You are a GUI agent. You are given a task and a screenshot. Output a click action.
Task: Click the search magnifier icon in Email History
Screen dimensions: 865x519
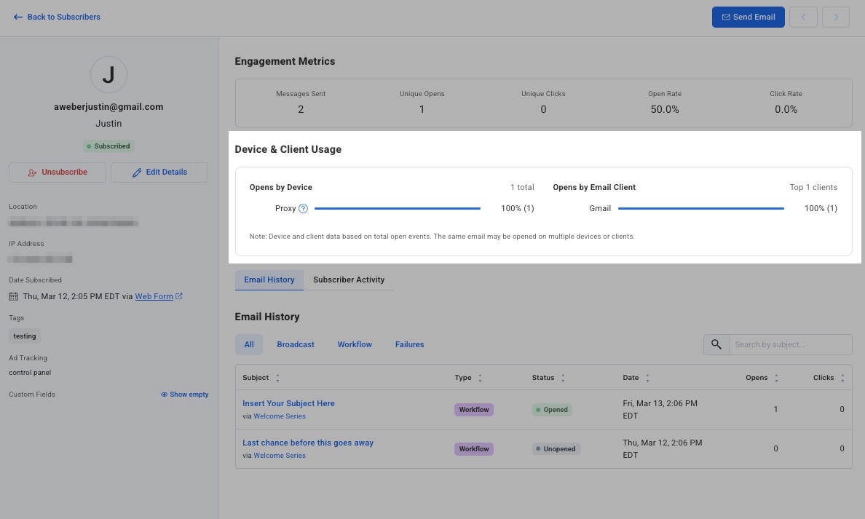[716, 344]
